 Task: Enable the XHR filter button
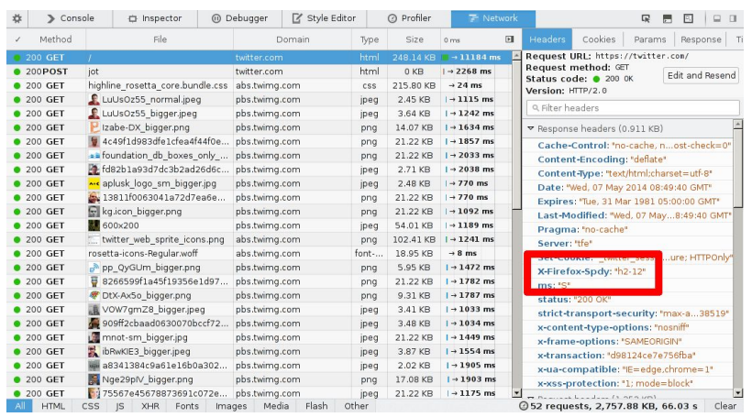(149, 406)
